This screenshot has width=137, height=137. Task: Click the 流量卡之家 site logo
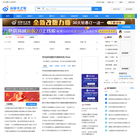[x=14, y=9]
